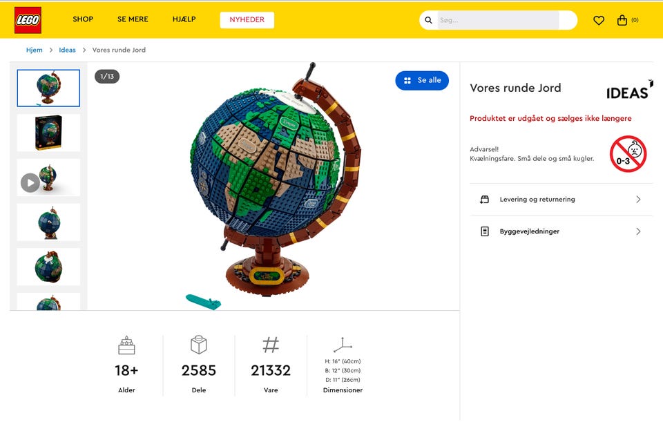
Task: Click the building instructions booklet icon
Action: pos(485,231)
